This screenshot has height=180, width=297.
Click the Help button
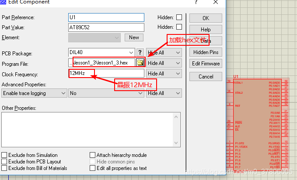206,30
